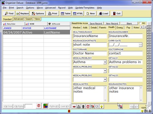Jump to the First record button
The image size is (153, 114).
8,106
